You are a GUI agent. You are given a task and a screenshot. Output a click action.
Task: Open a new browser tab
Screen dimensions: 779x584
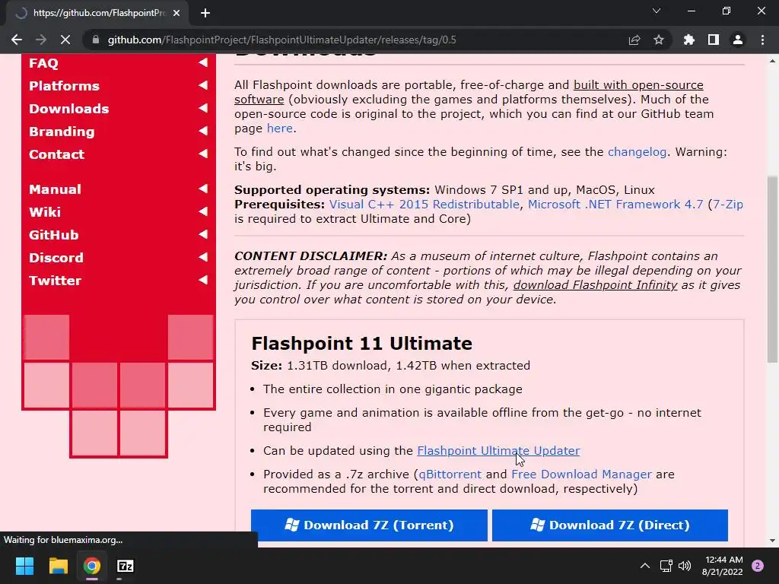pyautogui.click(x=205, y=13)
